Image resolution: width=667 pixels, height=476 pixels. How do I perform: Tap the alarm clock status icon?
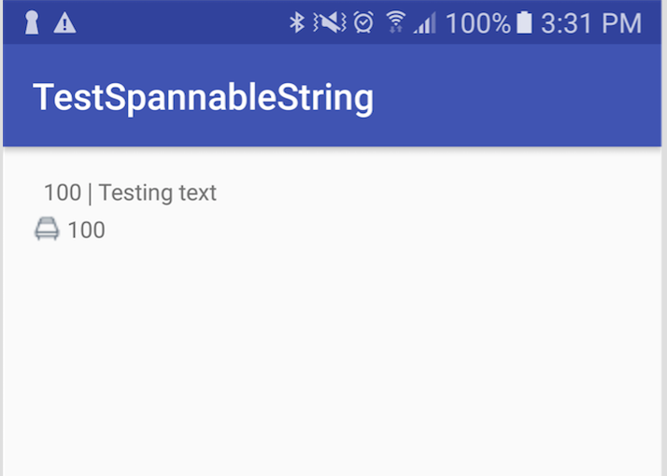[x=364, y=23]
